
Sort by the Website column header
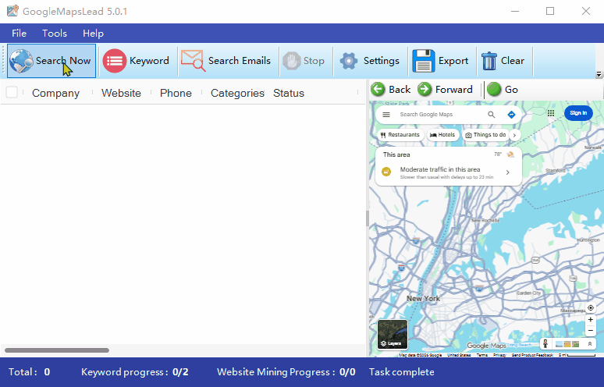point(121,93)
